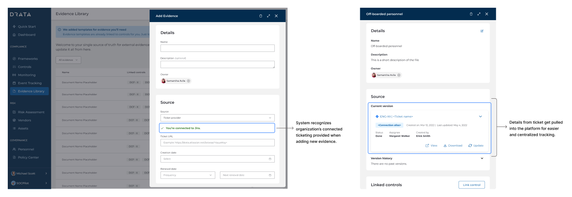Remove owner Samantha Avila in Off-boarded personnel
This screenshot has width=572, height=197.
pos(399,75)
